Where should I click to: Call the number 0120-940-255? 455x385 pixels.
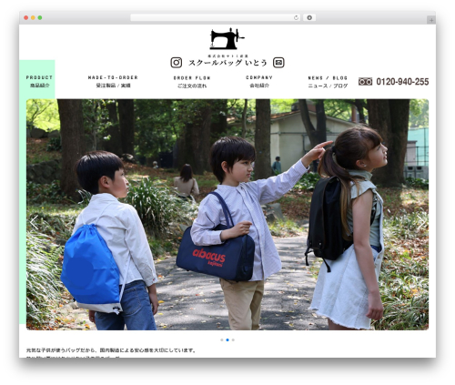(402, 82)
